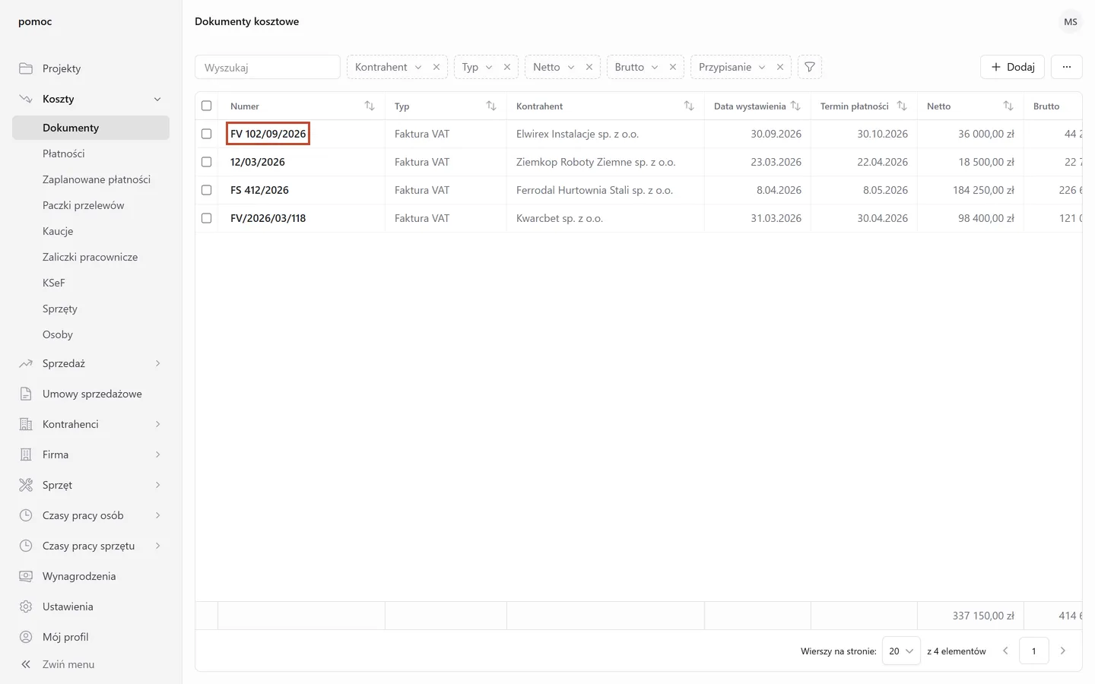Viewport: 1095px width, 684px height.
Task: Open the filter funnel icon
Action: click(x=810, y=67)
